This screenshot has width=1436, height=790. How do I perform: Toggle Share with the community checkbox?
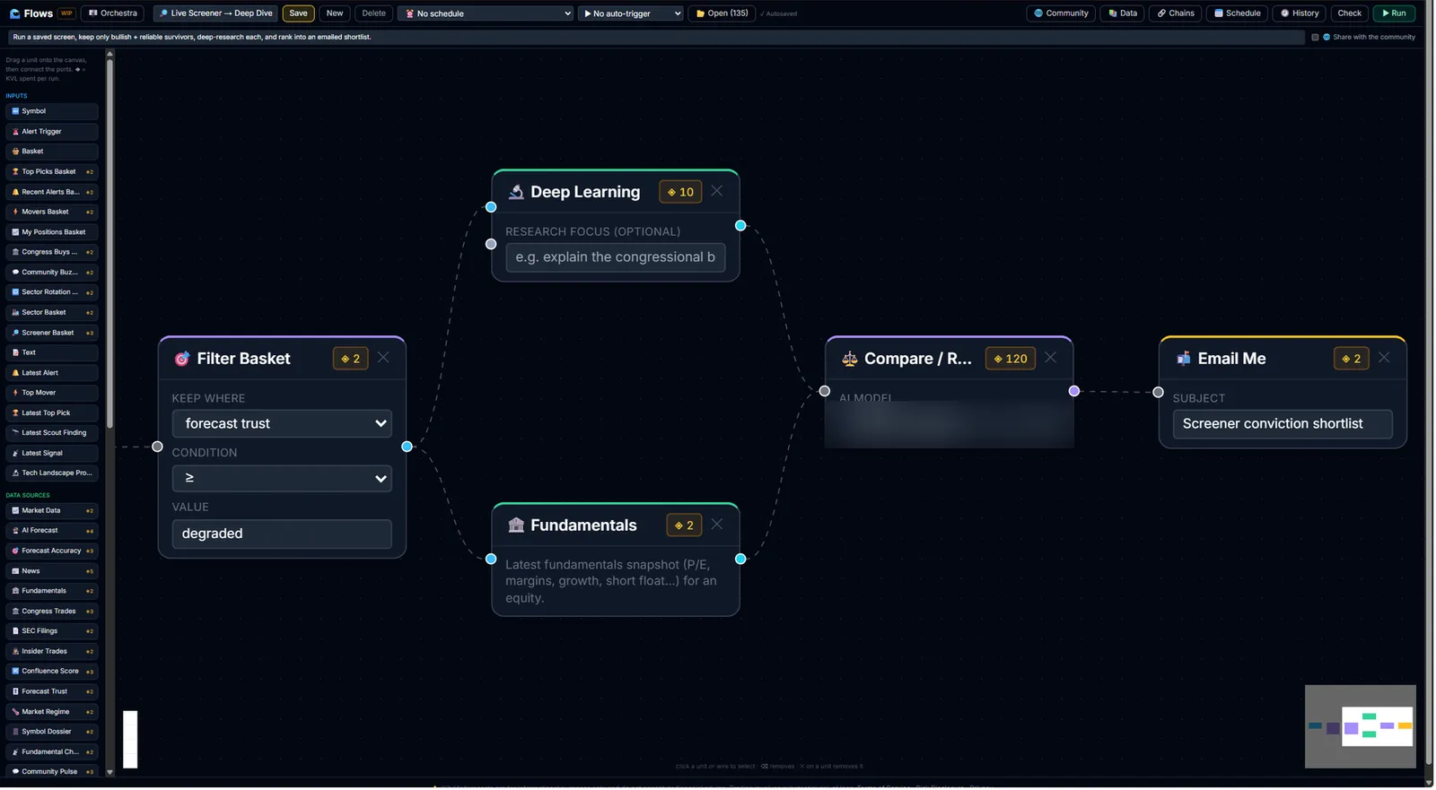coord(1316,37)
